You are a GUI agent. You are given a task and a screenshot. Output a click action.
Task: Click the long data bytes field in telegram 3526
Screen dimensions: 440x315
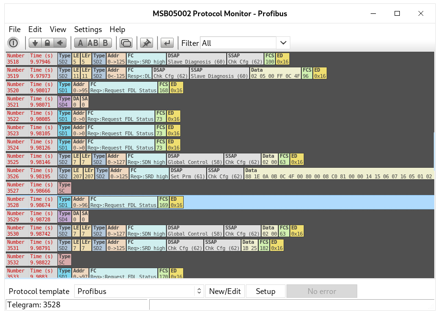tap(339, 174)
